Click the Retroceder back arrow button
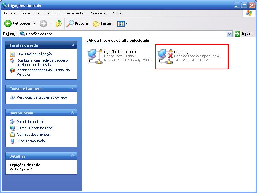 pos(8,23)
